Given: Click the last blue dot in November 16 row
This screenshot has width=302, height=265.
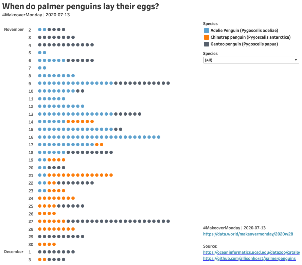Looking at the screenshot, I should pyautogui.click(x=159, y=137).
